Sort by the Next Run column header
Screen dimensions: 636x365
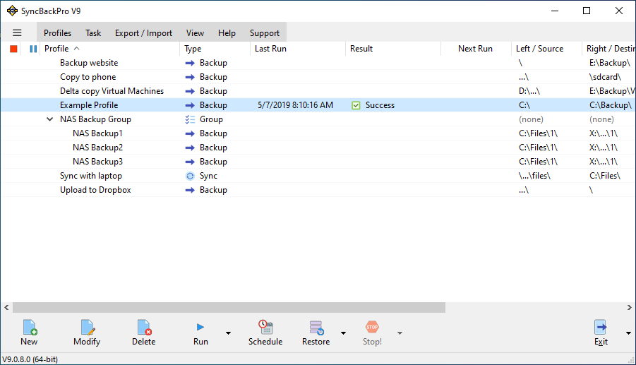476,49
